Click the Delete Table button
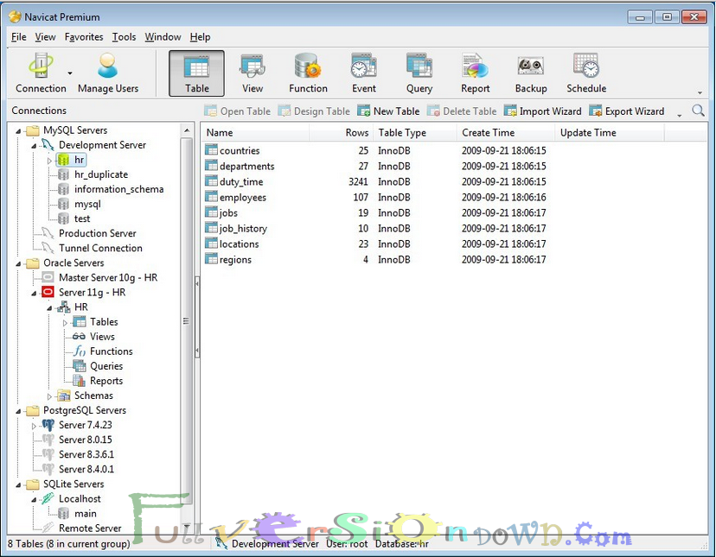Image resolution: width=716 pixels, height=557 pixels. [462, 111]
